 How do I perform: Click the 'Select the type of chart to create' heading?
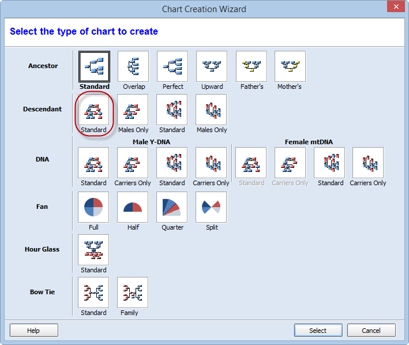click(x=84, y=32)
